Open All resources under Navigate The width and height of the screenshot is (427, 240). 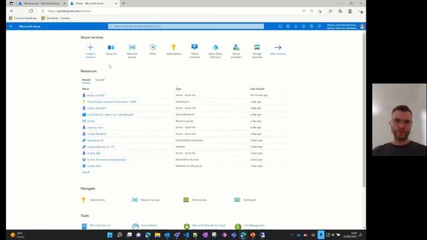pyautogui.click(x=195, y=200)
